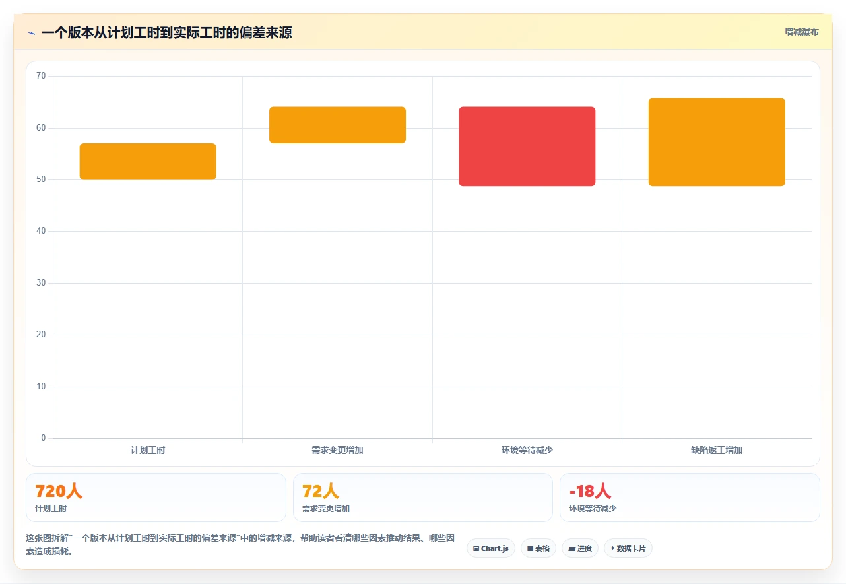Click the y-axis value 40
846x584 pixels.
41,231
